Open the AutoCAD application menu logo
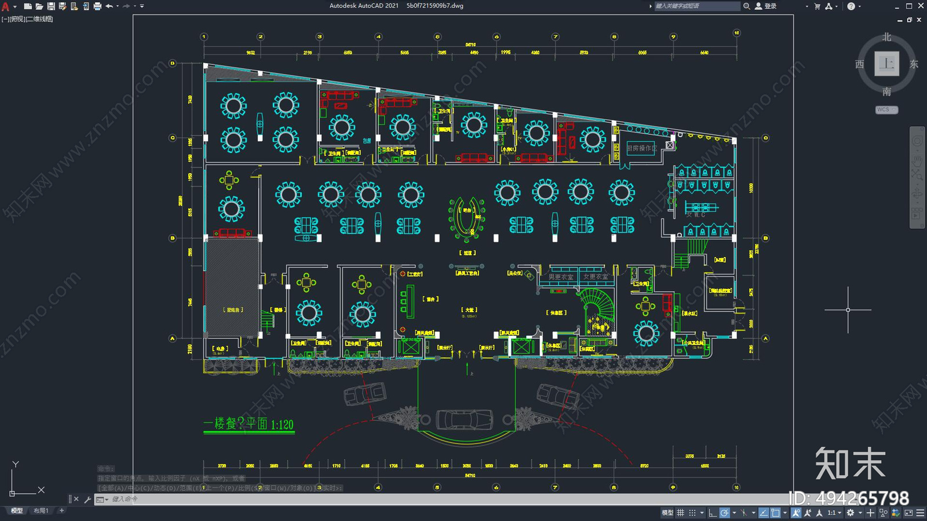 (5, 6)
